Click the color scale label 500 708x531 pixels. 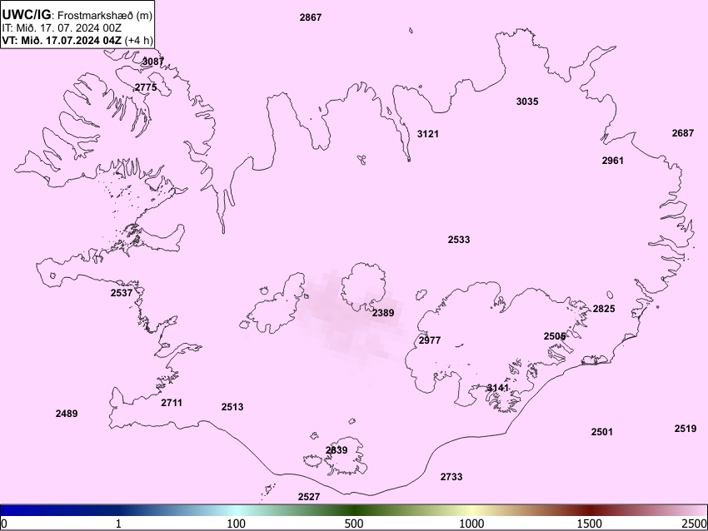(x=354, y=524)
